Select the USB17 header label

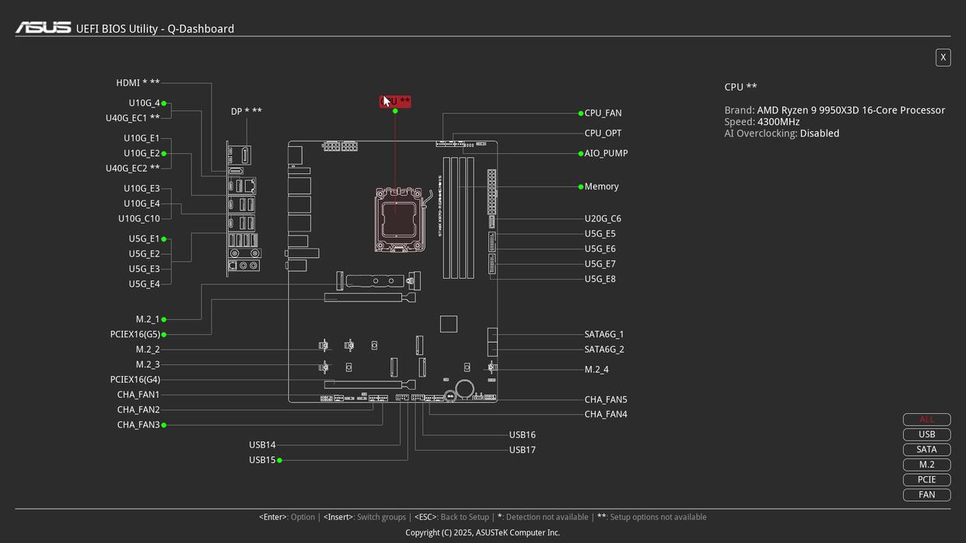(523, 451)
